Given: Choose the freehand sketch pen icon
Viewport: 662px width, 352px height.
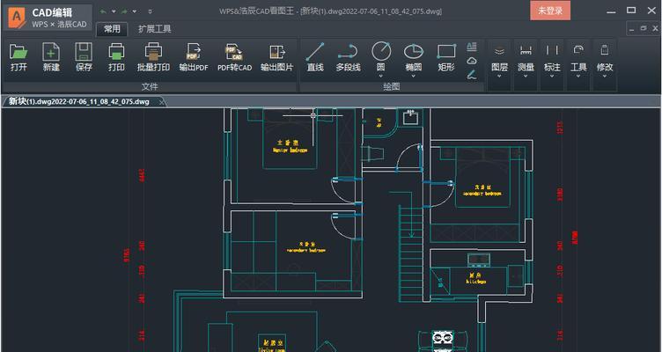Looking at the screenshot, I should 472,75.
